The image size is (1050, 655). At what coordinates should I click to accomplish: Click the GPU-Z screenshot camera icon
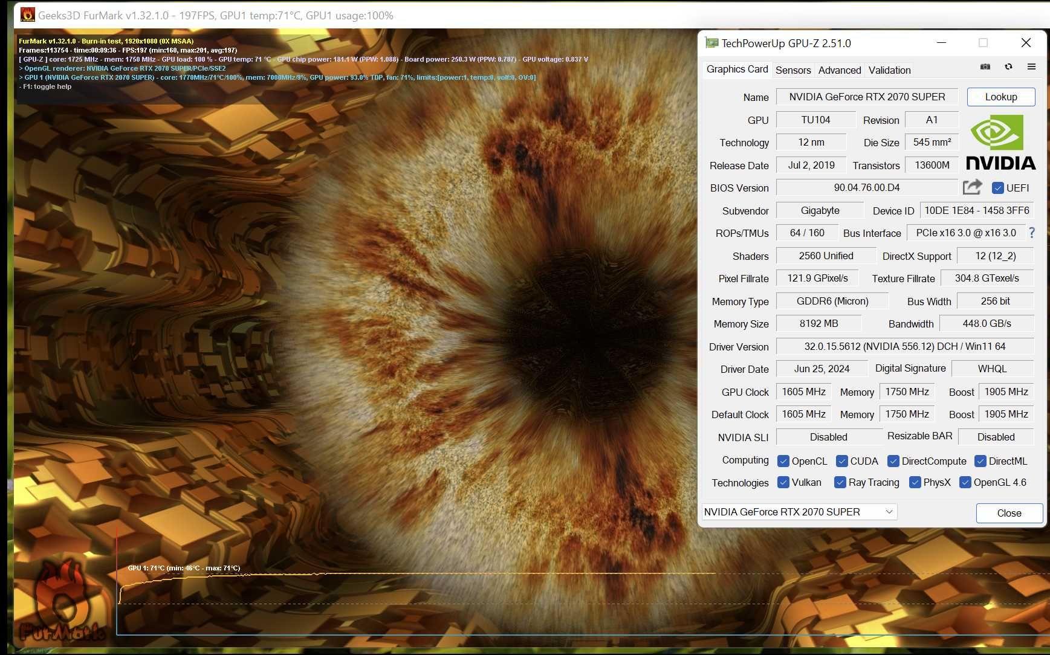pos(985,67)
